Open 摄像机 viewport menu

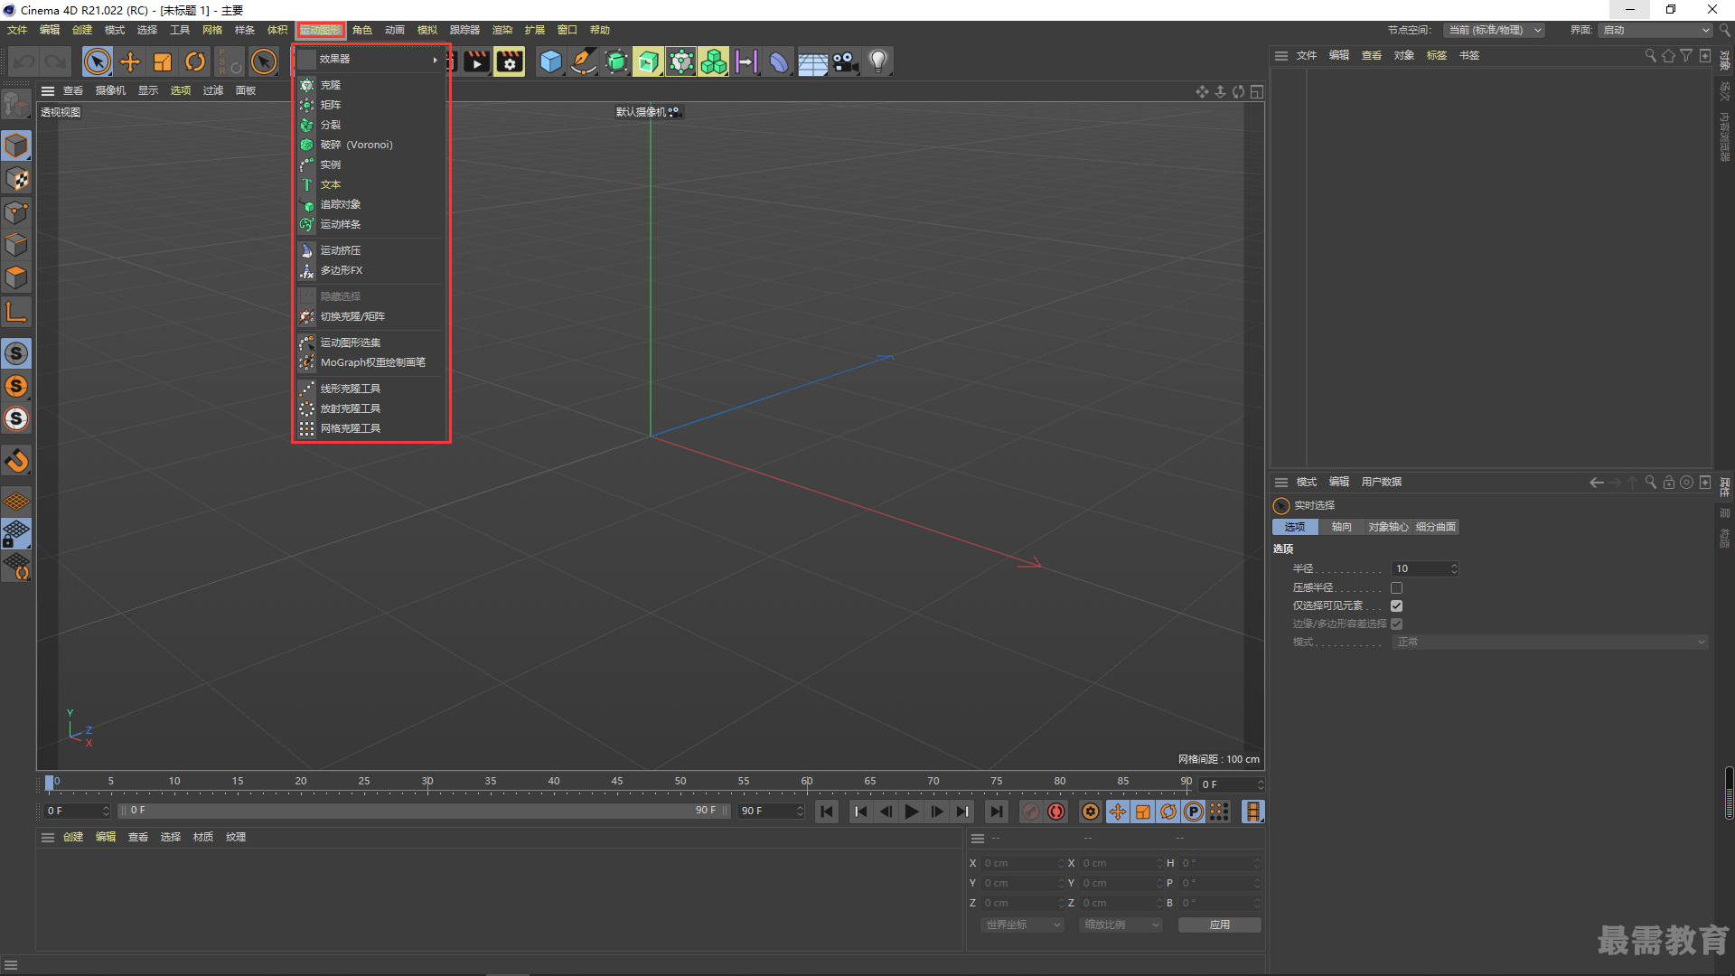point(111,90)
